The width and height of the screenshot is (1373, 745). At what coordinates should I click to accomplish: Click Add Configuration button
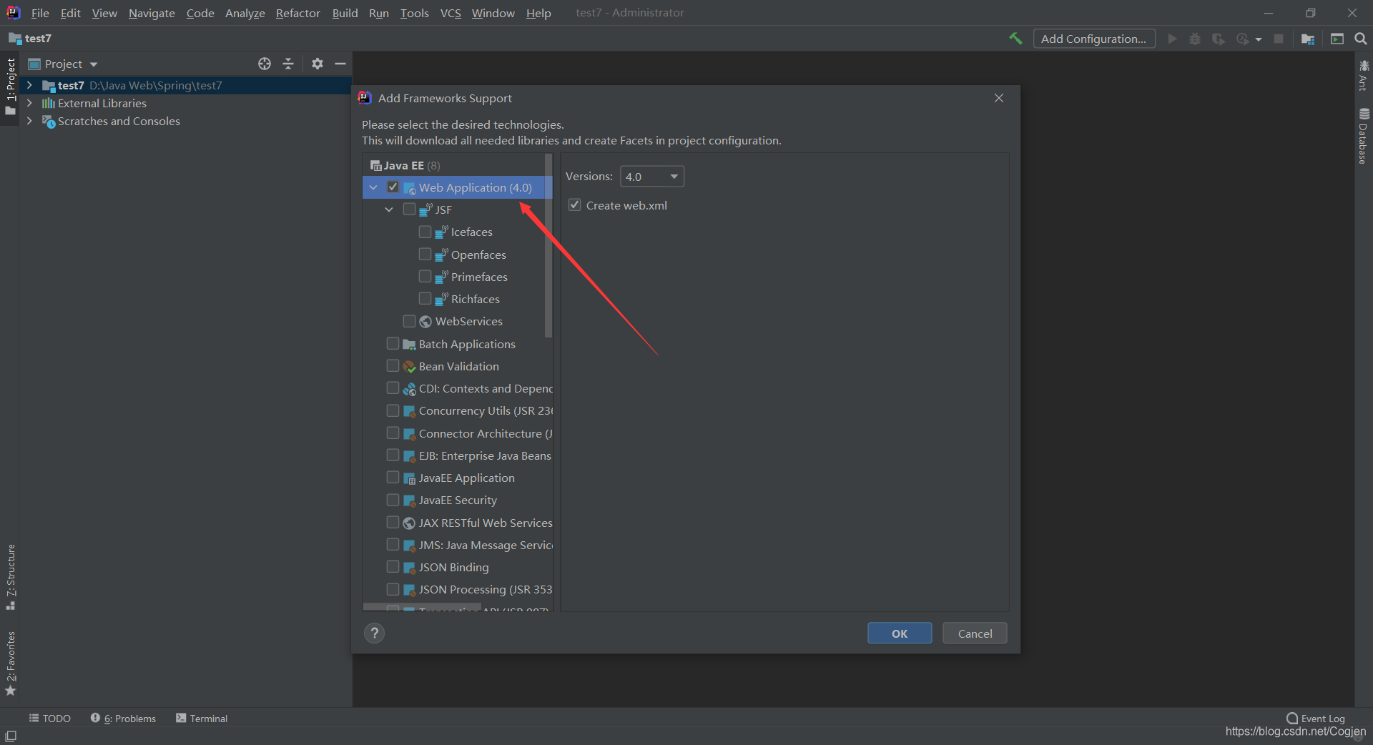[x=1094, y=39]
